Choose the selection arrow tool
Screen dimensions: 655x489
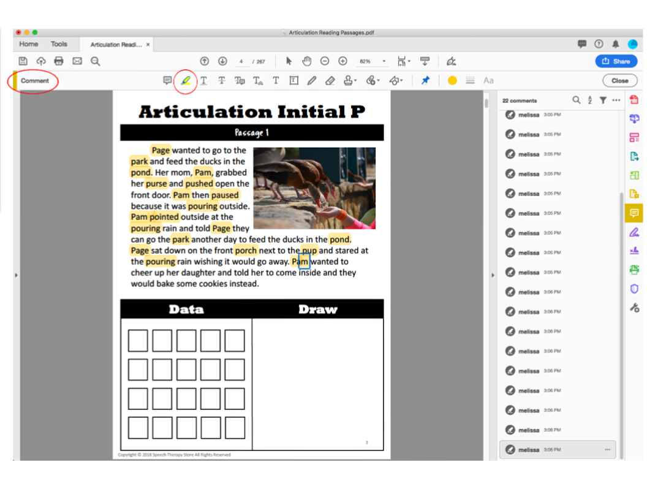(x=289, y=61)
